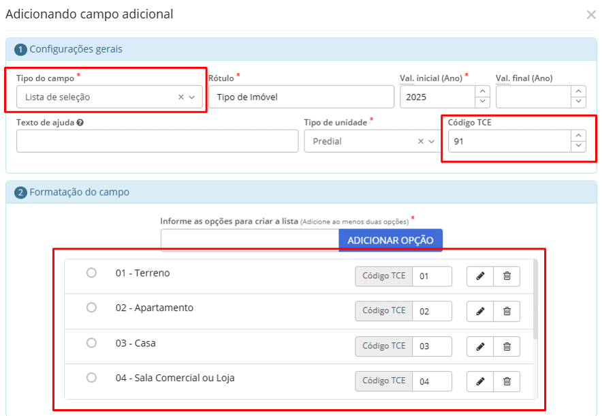This screenshot has width=602, height=416.
Task: Remove the 02 - Apartamento option
Action: pyautogui.click(x=507, y=311)
